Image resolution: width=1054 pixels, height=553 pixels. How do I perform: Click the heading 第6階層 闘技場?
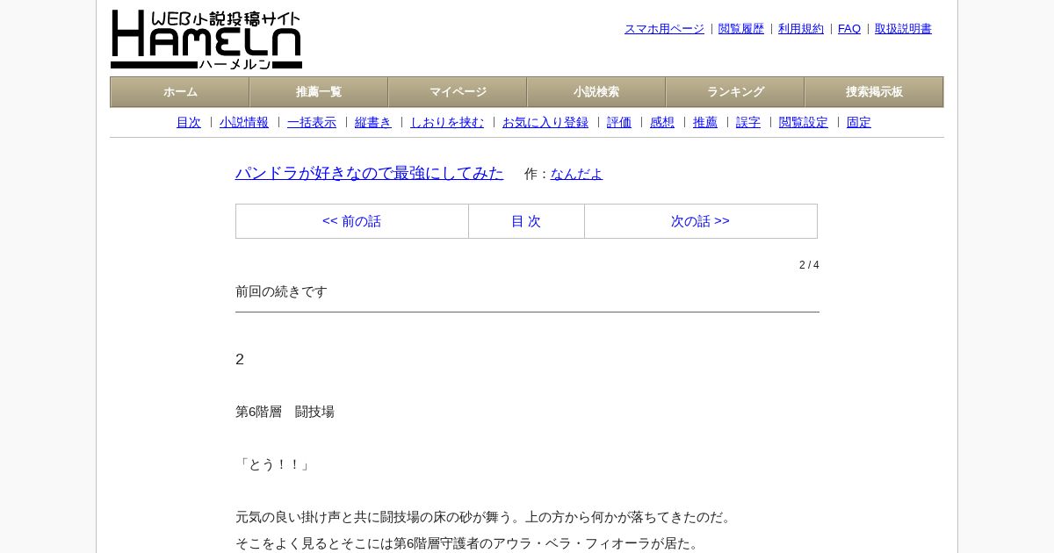[x=285, y=412]
